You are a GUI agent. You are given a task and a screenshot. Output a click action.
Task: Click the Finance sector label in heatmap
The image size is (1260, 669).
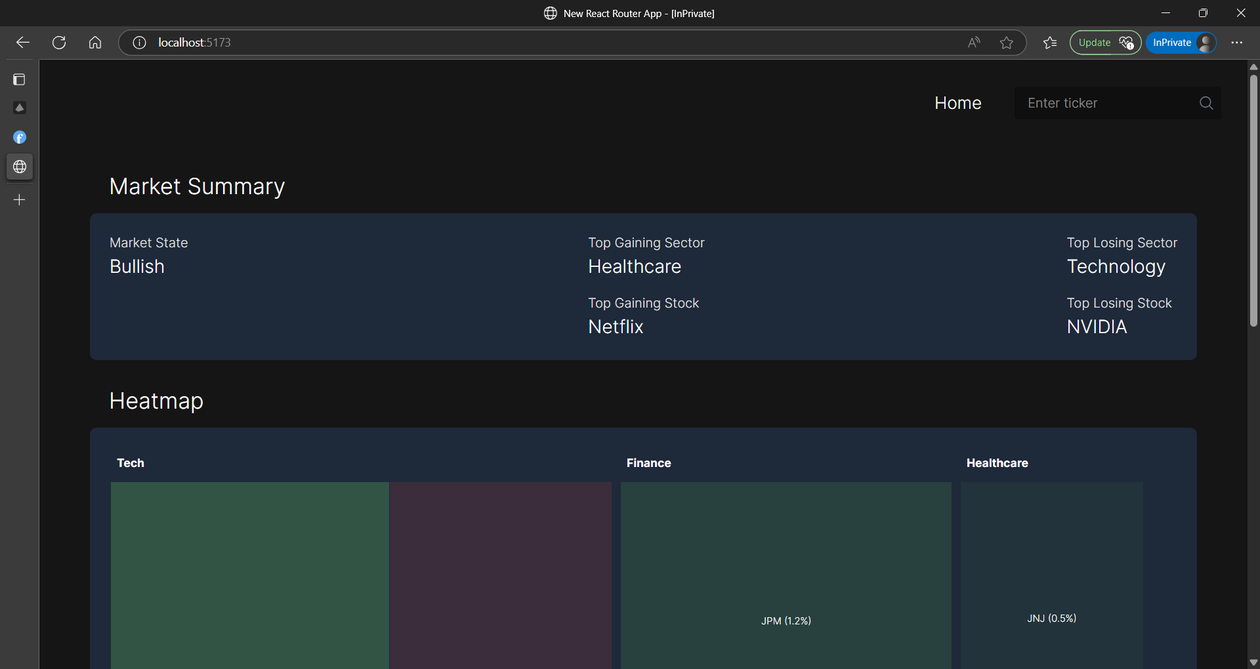coord(648,463)
